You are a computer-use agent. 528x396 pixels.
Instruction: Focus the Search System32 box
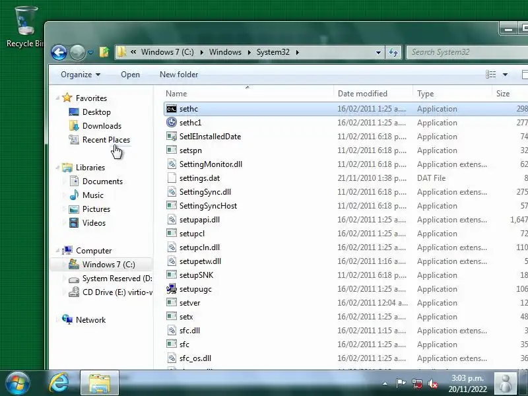pos(467,52)
